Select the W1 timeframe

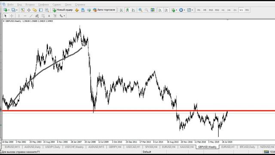point(241,10)
